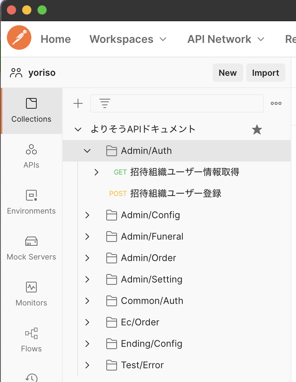Expand the Admin/Funeral folder

pos(87,237)
